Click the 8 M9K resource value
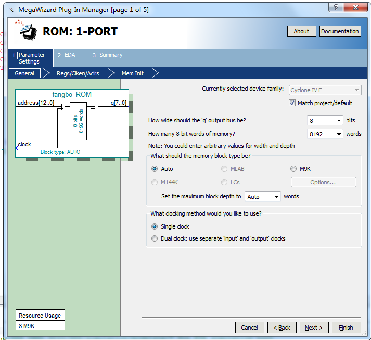This screenshot has width=371, height=340. point(27,326)
